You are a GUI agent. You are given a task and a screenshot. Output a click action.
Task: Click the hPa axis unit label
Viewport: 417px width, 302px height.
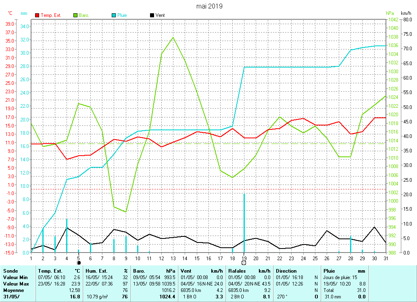pos(389,13)
